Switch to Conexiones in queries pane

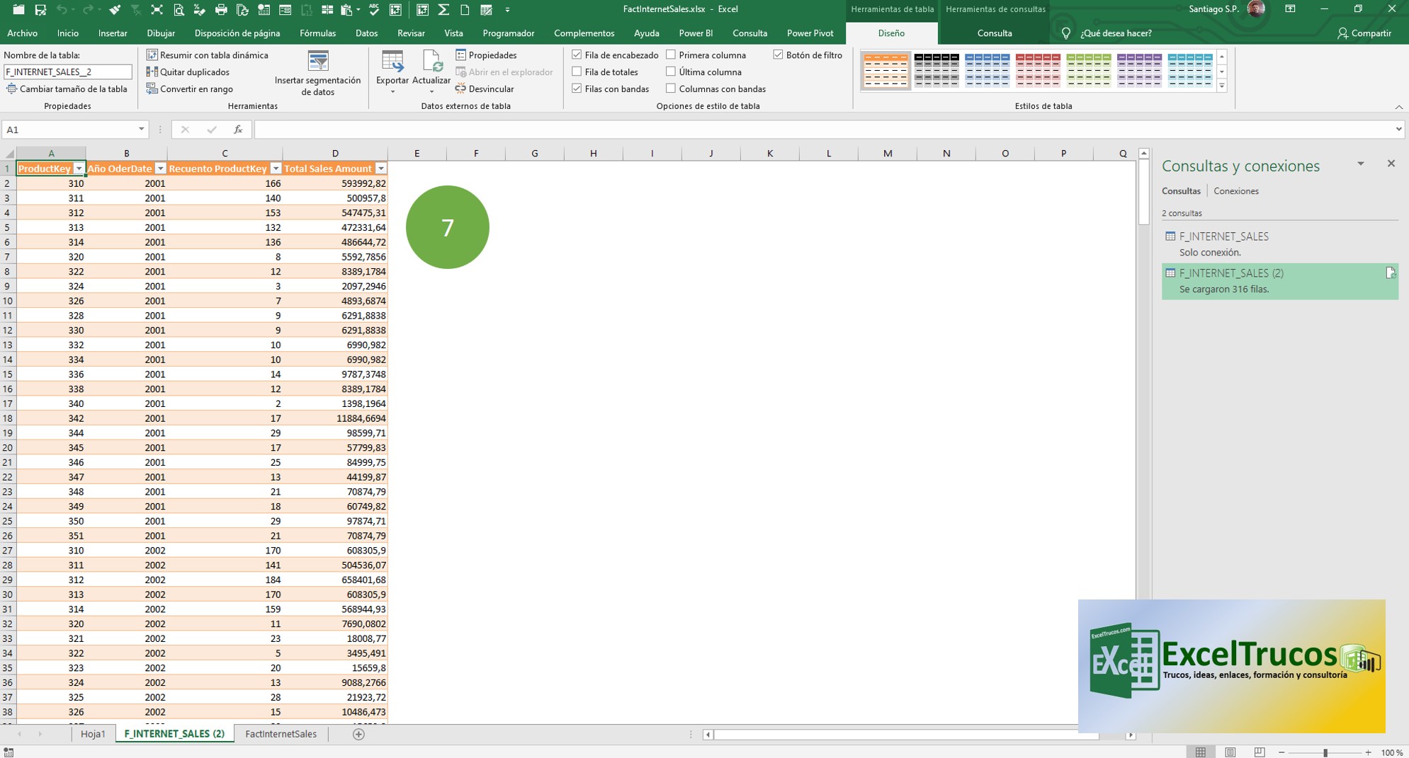click(x=1235, y=191)
